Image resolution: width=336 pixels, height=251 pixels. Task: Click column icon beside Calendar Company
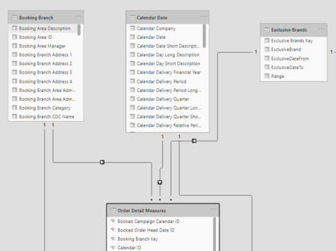[x=132, y=28]
